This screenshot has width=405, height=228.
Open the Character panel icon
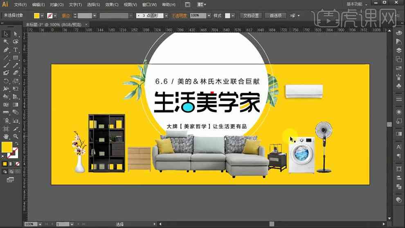pyautogui.click(x=399, y=147)
